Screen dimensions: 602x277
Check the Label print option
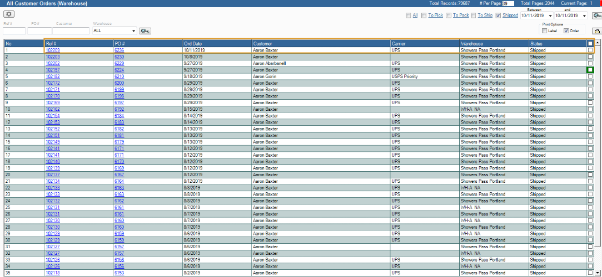click(545, 31)
